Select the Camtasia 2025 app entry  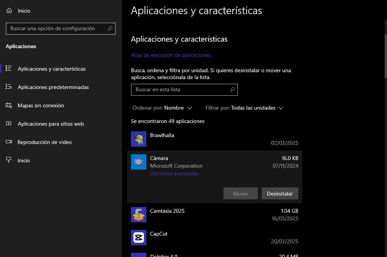(x=215, y=215)
